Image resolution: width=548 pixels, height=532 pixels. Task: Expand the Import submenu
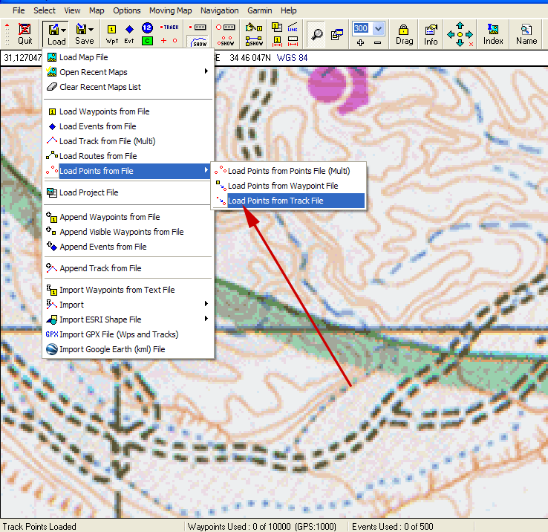128,305
